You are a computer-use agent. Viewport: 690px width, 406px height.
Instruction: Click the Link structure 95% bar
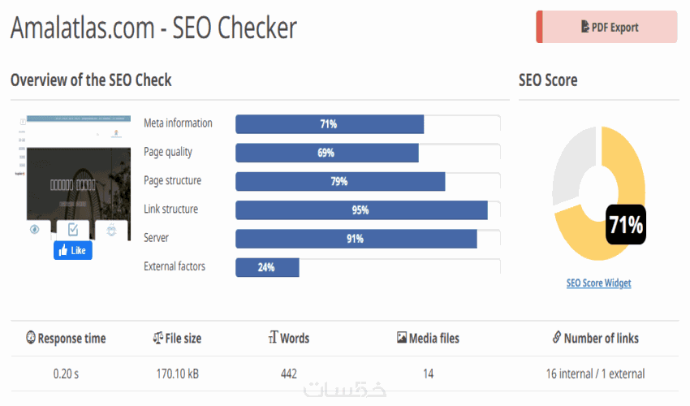pos(361,210)
